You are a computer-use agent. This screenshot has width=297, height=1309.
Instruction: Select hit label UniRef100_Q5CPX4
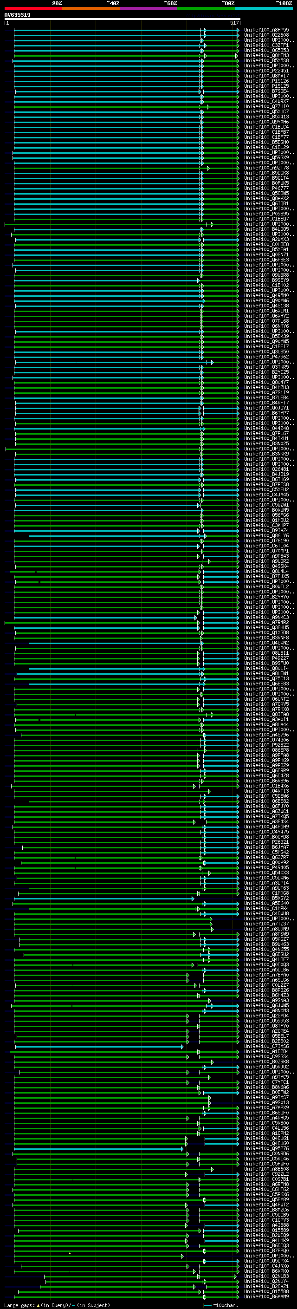(266, 1261)
